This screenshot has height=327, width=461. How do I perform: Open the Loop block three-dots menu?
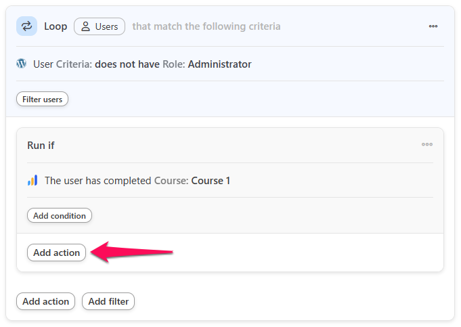tap(433, 26)
